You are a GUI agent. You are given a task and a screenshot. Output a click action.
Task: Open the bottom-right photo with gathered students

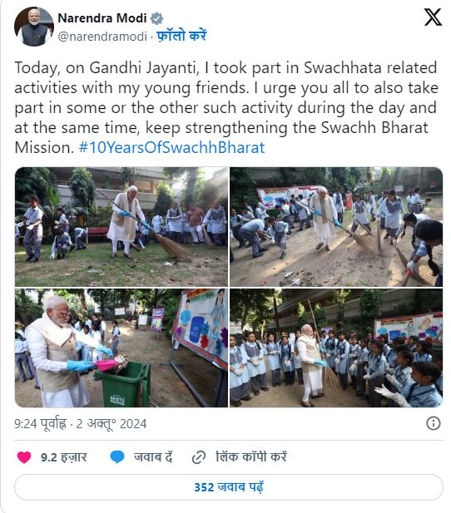click(x=336, y=348)
